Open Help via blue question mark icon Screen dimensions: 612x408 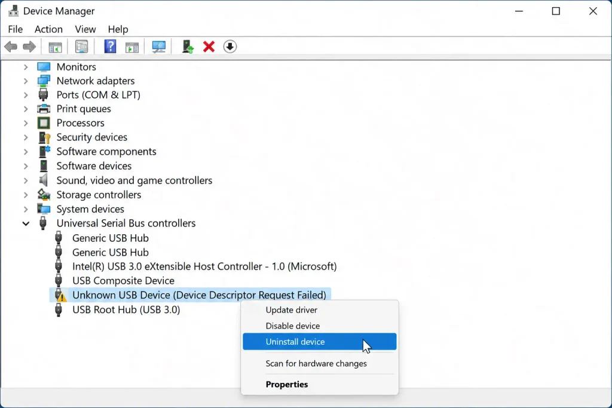tap(110, 47)
